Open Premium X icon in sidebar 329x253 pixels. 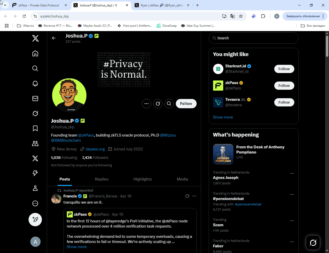[35, 158]
